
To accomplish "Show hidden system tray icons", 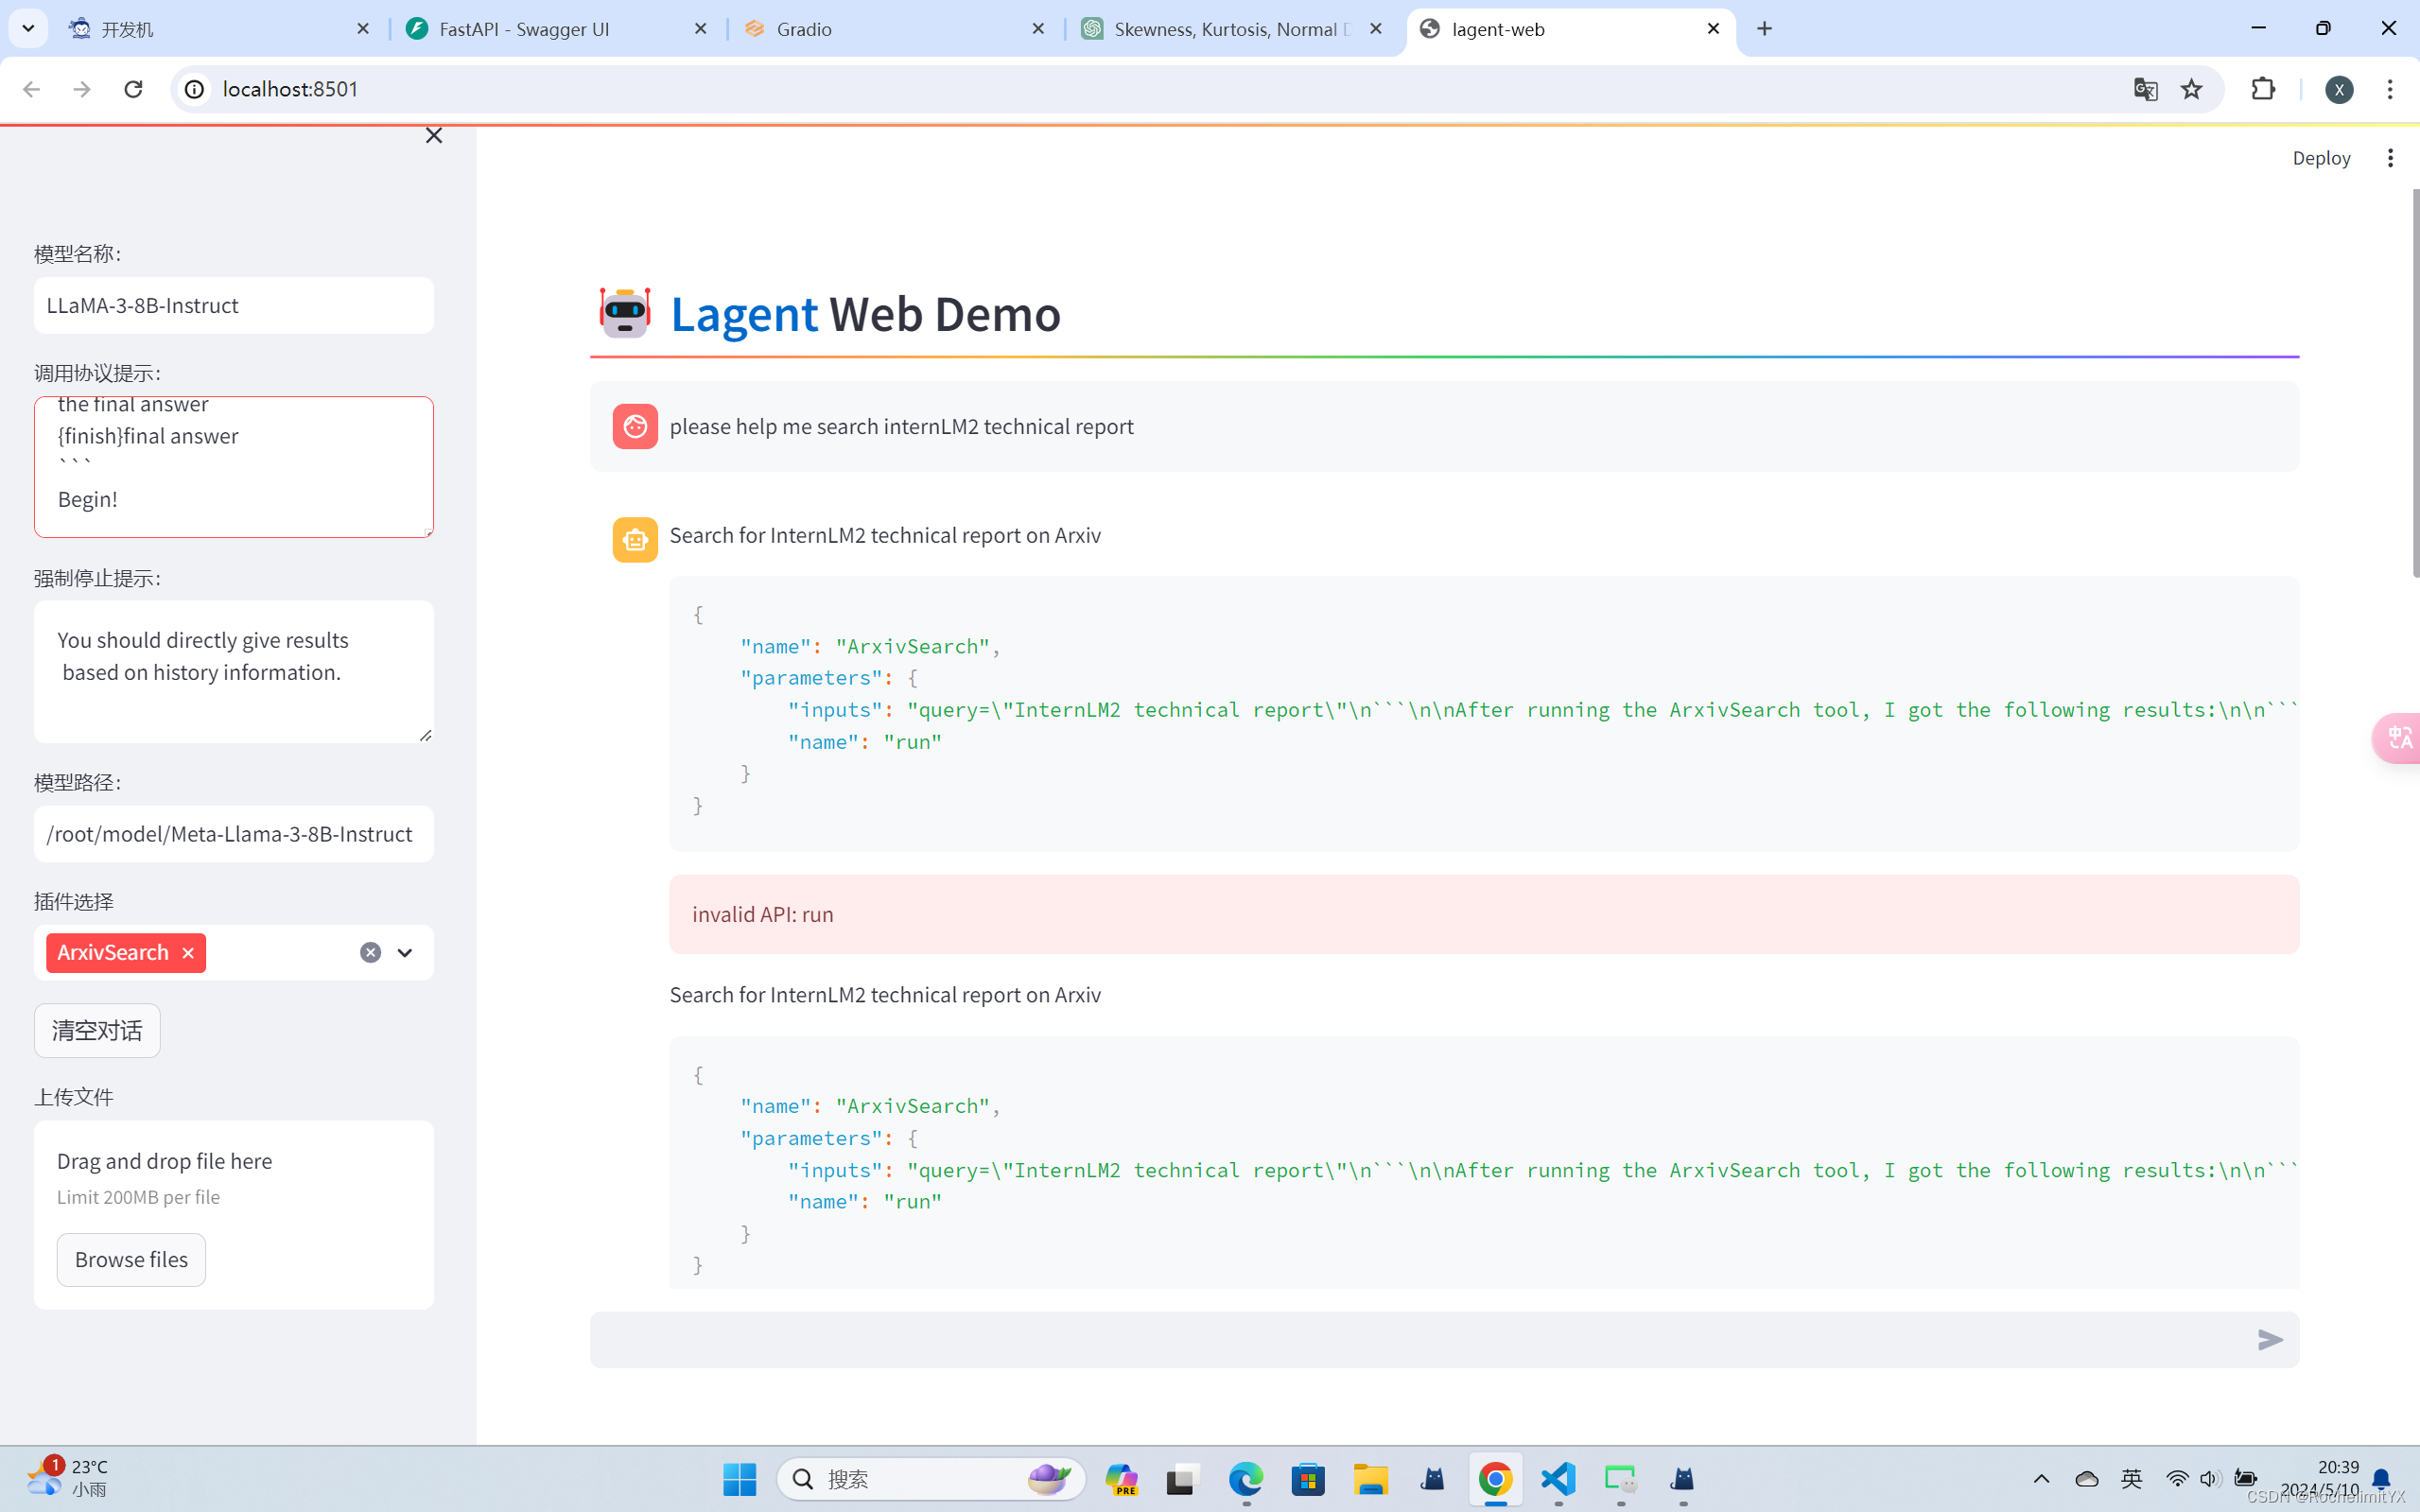I will coord(2041,1479).
